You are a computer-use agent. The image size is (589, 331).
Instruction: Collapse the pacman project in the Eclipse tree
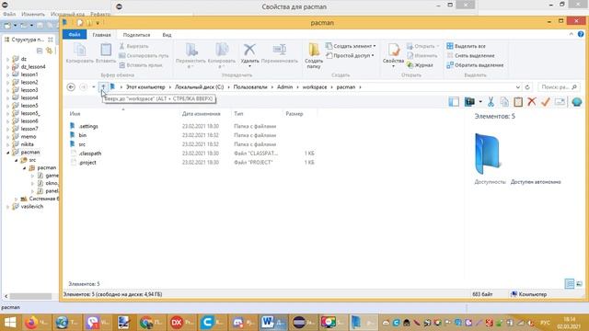(x=8, y=153)
